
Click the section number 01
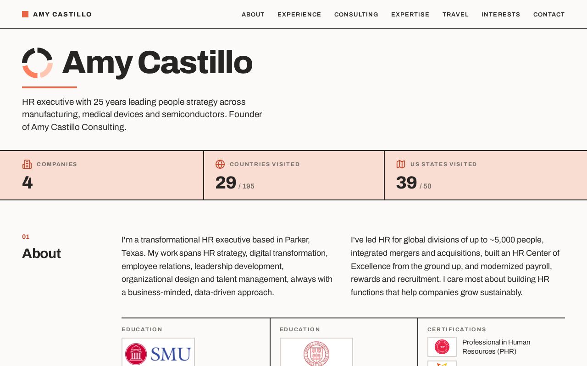(26, 237)
